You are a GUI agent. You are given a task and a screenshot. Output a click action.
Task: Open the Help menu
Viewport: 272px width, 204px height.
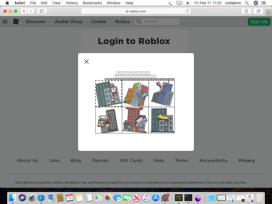[x=129, y=3]
